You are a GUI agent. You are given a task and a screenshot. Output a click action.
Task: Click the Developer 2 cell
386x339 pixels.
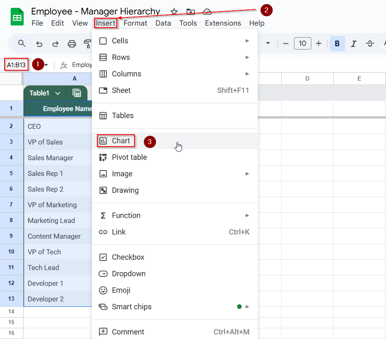coord(58,299)
